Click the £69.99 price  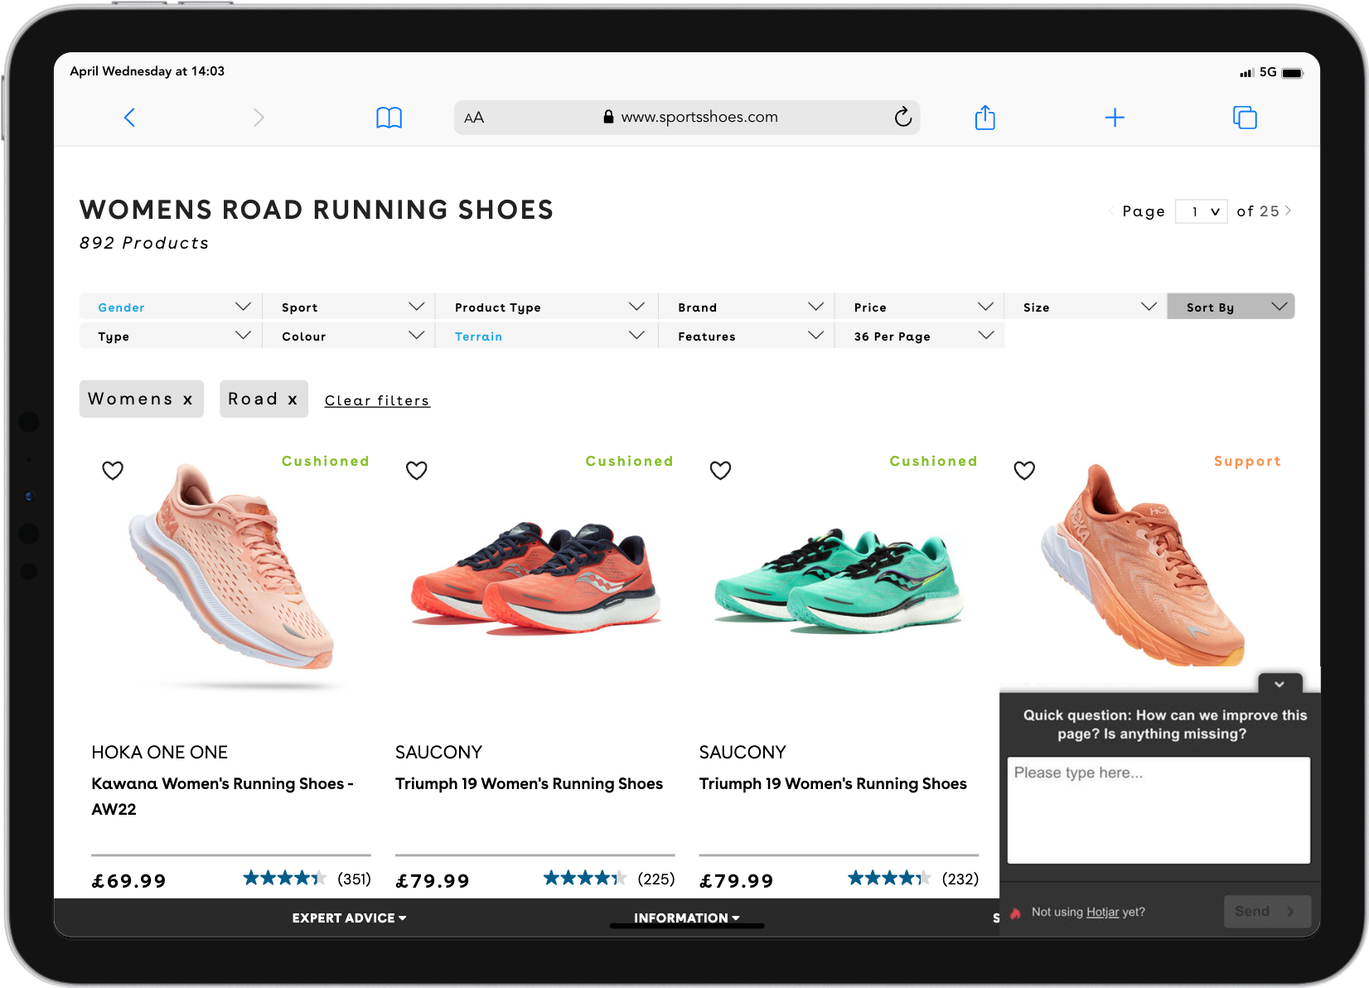pos(128,880)
